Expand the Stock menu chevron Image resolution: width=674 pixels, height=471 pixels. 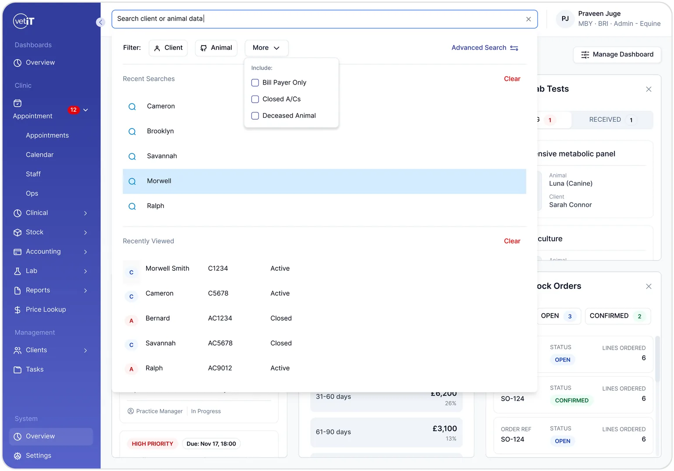pyautogui.click(x=86, y=232)
